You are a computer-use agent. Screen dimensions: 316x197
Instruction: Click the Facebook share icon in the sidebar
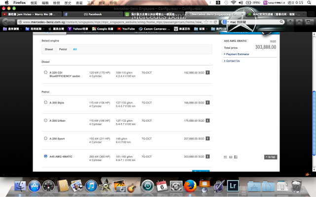(236, 157)
